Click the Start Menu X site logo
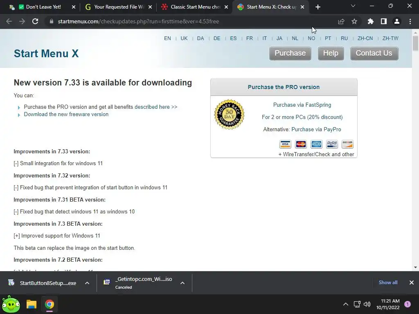This screenshot has height=314, width=419. 46,54
